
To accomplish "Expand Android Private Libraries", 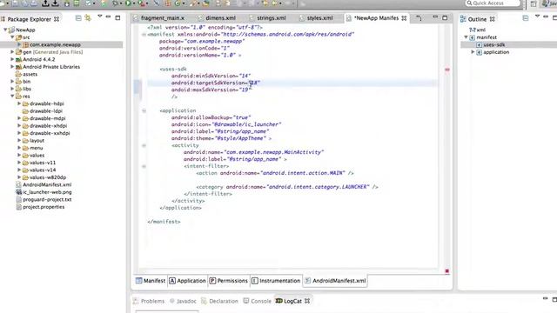I will (12, 67).
